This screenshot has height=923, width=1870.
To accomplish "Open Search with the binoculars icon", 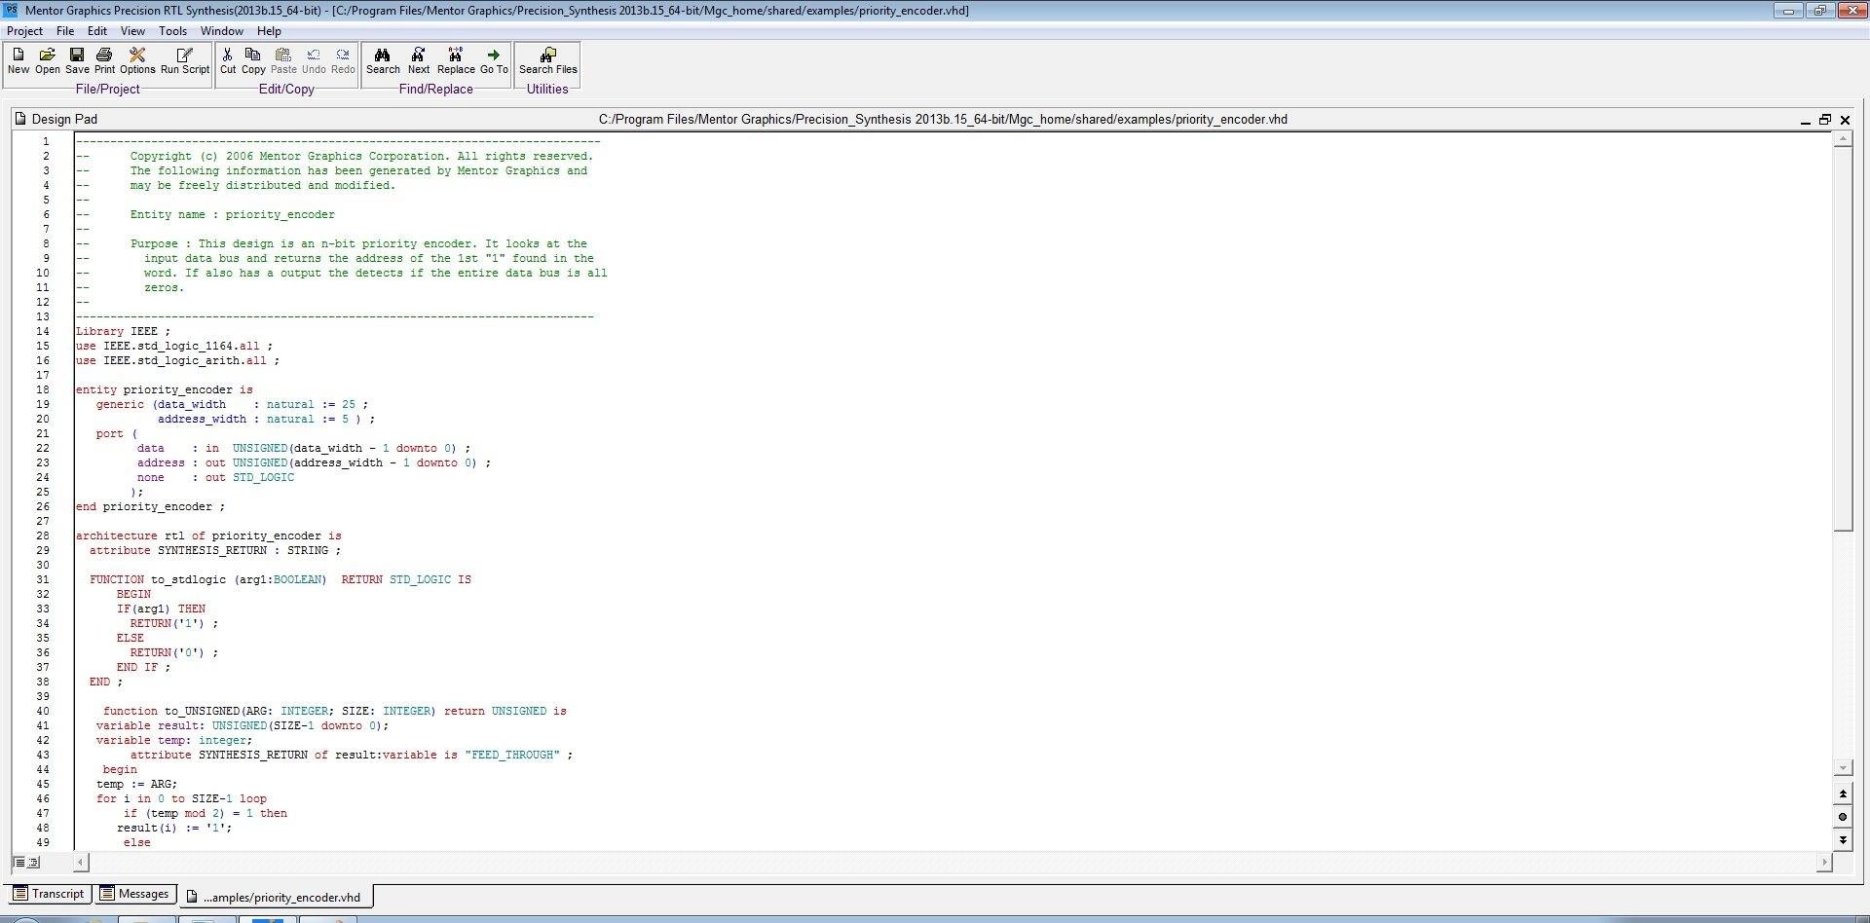I will [383, 61].
